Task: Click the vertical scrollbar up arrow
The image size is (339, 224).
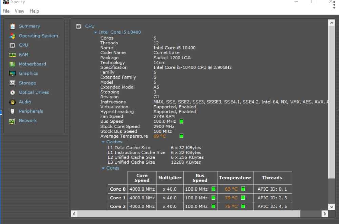Action: pyautogui.click(x=332, y=23)
